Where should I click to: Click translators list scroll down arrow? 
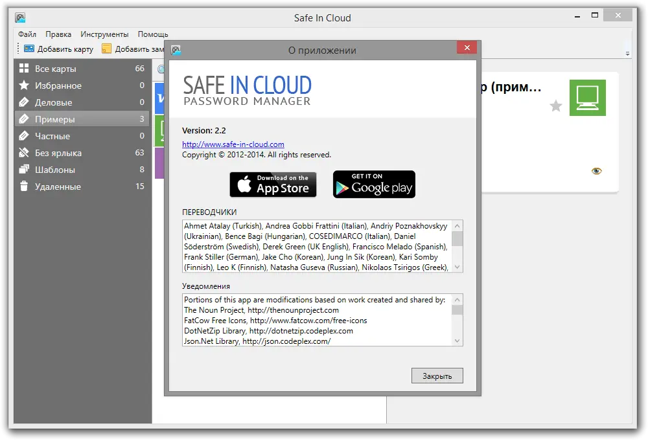coord(457,267)
